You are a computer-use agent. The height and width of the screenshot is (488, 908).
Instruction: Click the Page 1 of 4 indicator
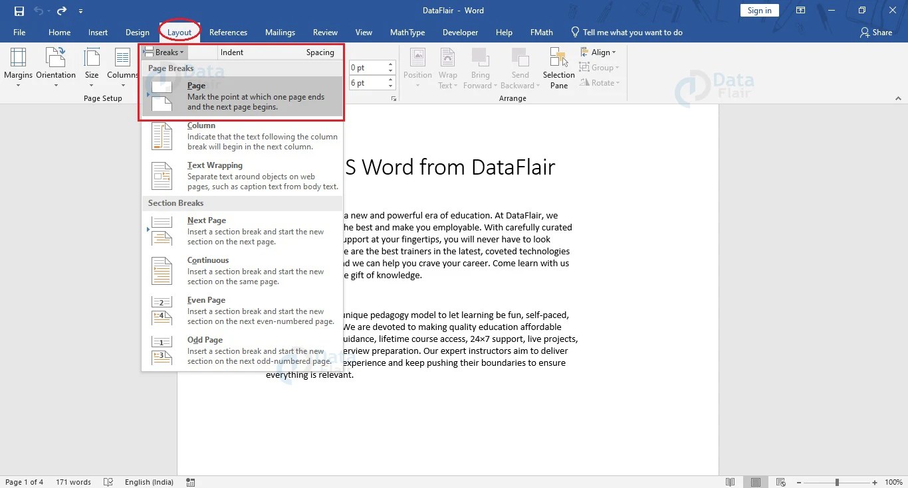click(x=25, y=482)
